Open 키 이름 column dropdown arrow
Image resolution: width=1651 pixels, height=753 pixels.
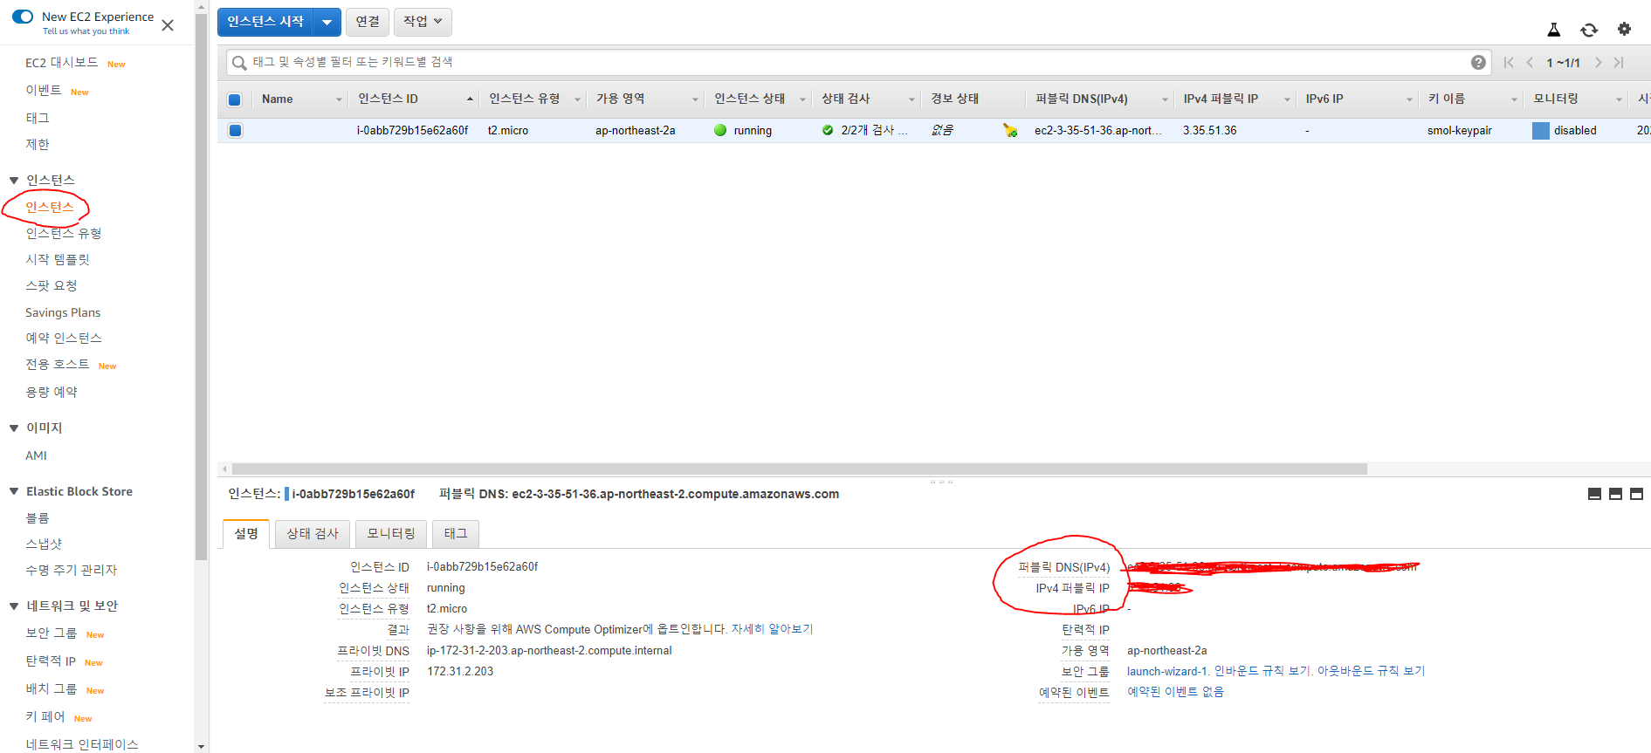click(x=1514, y=99)
